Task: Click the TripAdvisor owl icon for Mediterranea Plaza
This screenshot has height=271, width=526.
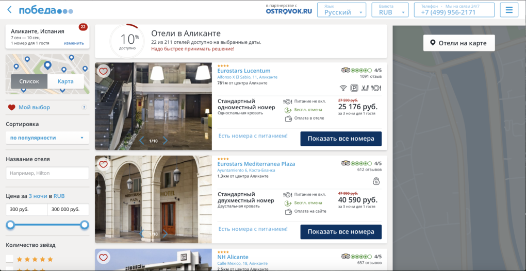Action: [x=346, y=163]
